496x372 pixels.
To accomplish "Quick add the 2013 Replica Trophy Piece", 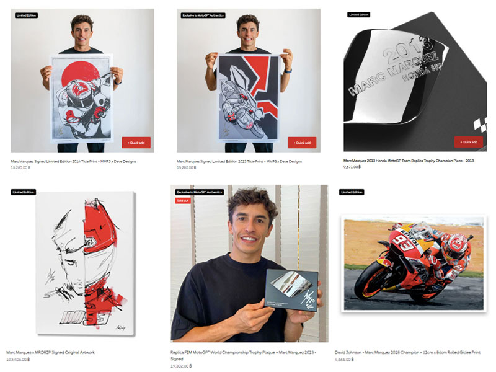I will (x=469, y=142).
